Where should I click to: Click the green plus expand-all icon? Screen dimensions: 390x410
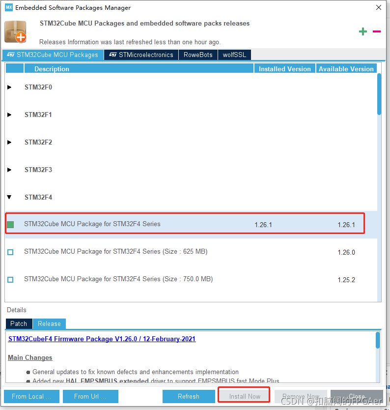point(362,31)
